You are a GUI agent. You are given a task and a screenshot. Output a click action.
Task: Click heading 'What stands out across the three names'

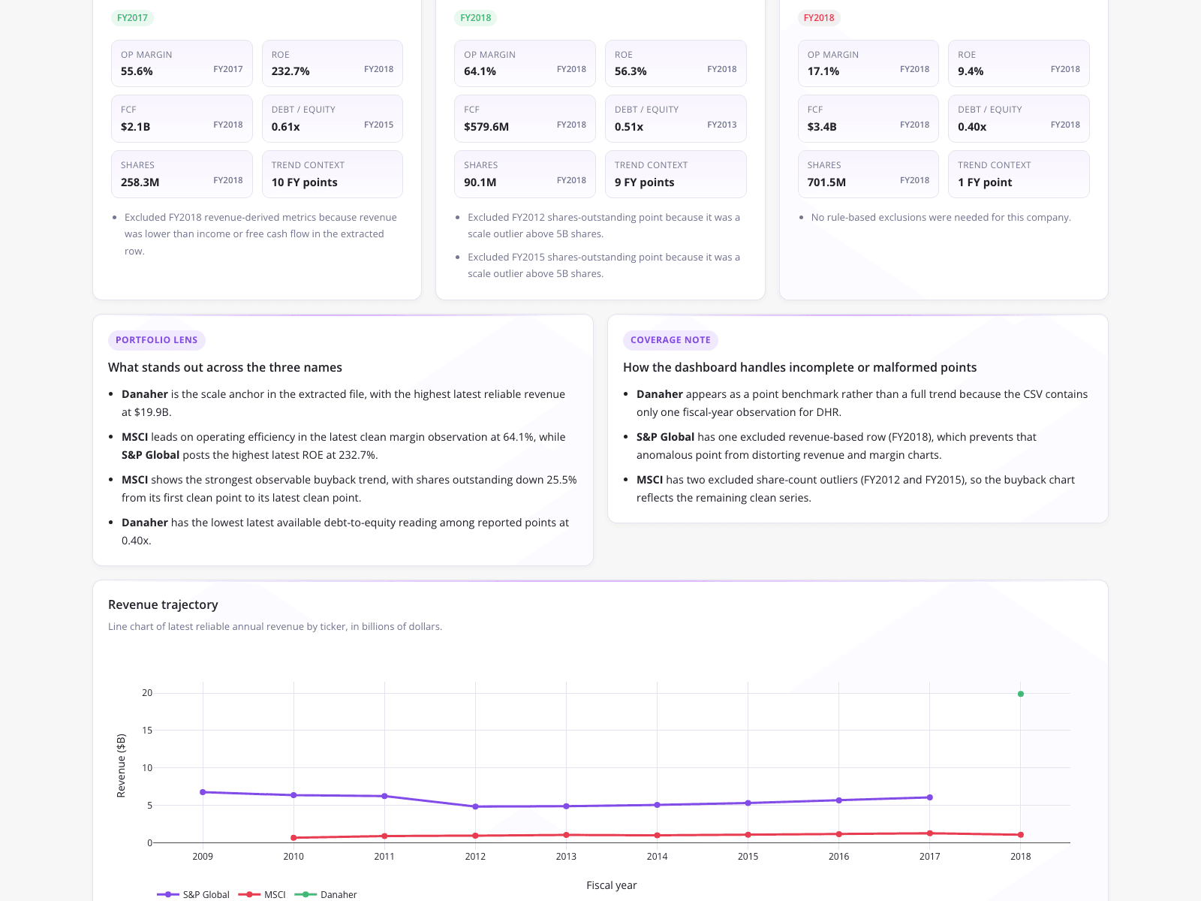(225, 367)
